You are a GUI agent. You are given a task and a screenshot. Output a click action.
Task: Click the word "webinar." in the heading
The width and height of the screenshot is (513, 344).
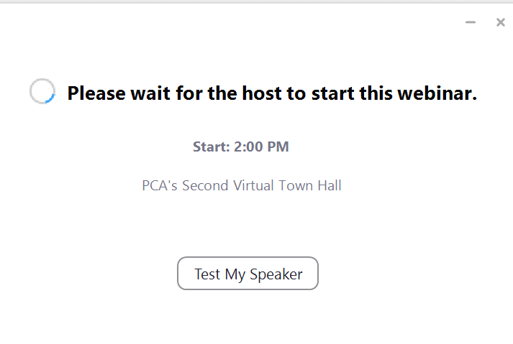pyautogui.click(x=437, y=93)
